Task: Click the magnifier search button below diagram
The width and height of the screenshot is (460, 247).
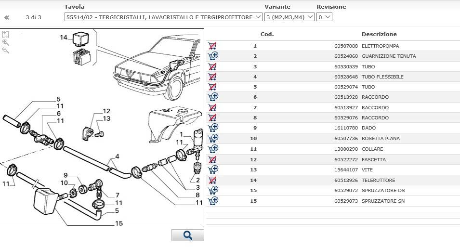Action: click(x=188, y=235)
